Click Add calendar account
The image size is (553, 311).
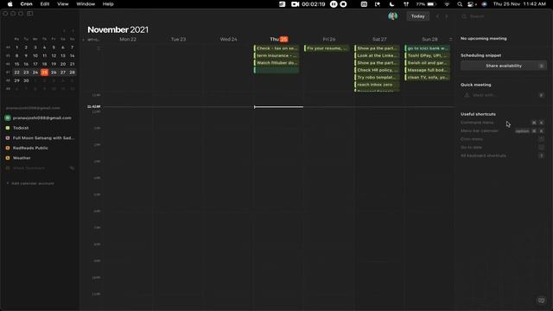click(x=30, y=183)
